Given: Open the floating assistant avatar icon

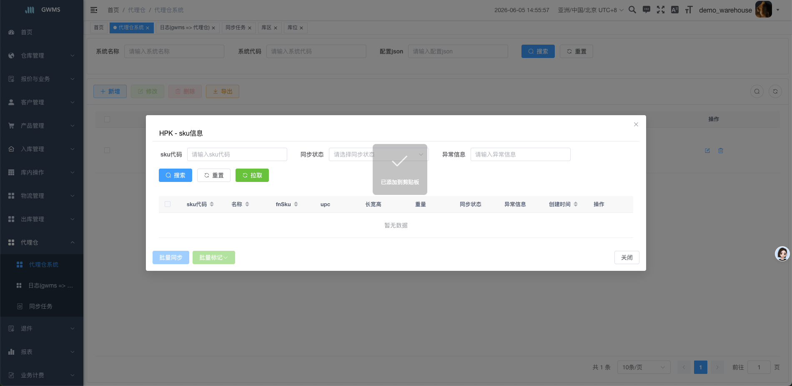Looking at the screenshot, I should [x=782, y=254].
